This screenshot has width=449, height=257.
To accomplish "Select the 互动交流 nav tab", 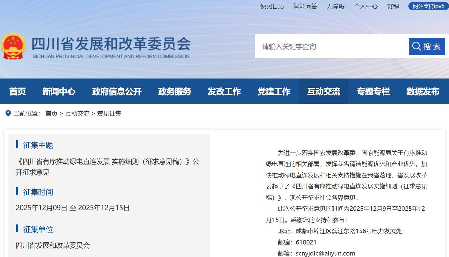I will [324, 91].
